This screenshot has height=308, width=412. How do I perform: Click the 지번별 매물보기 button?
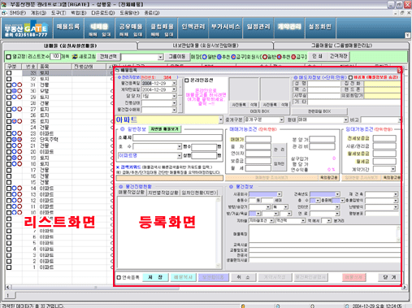[x=165, y=129]
